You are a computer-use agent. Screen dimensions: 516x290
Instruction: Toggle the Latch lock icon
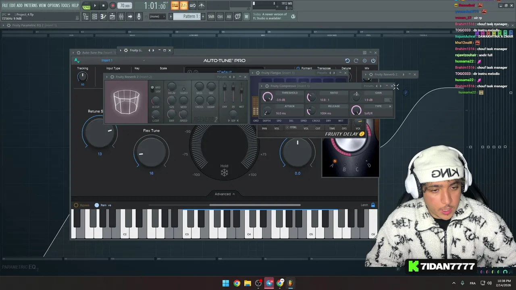(x=373, y=205)
